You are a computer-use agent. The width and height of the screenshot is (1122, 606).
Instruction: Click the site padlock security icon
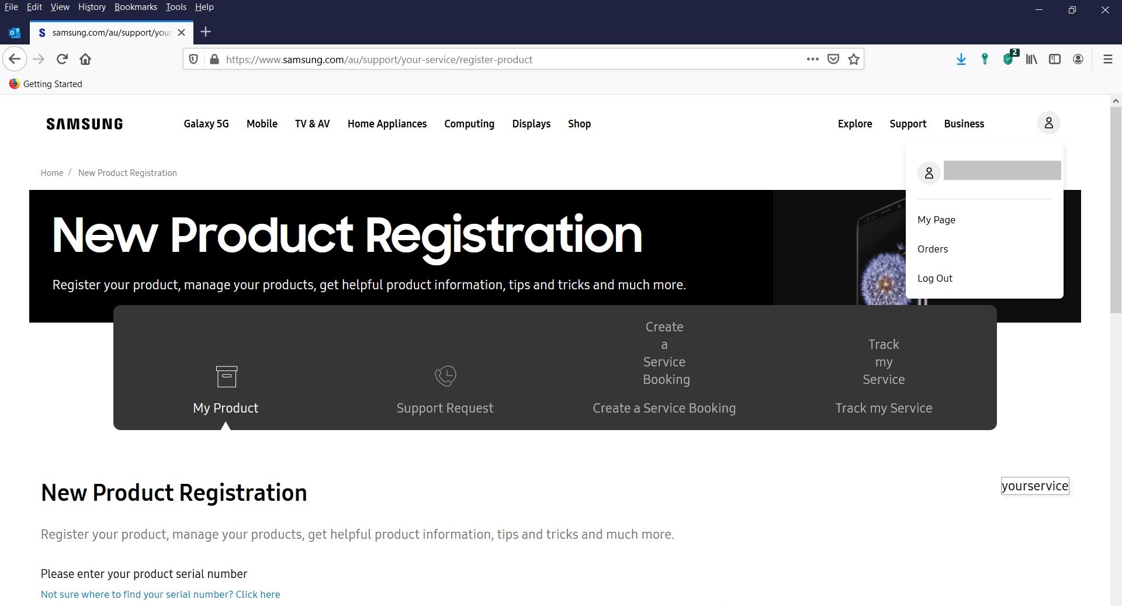tap(214, 59)
